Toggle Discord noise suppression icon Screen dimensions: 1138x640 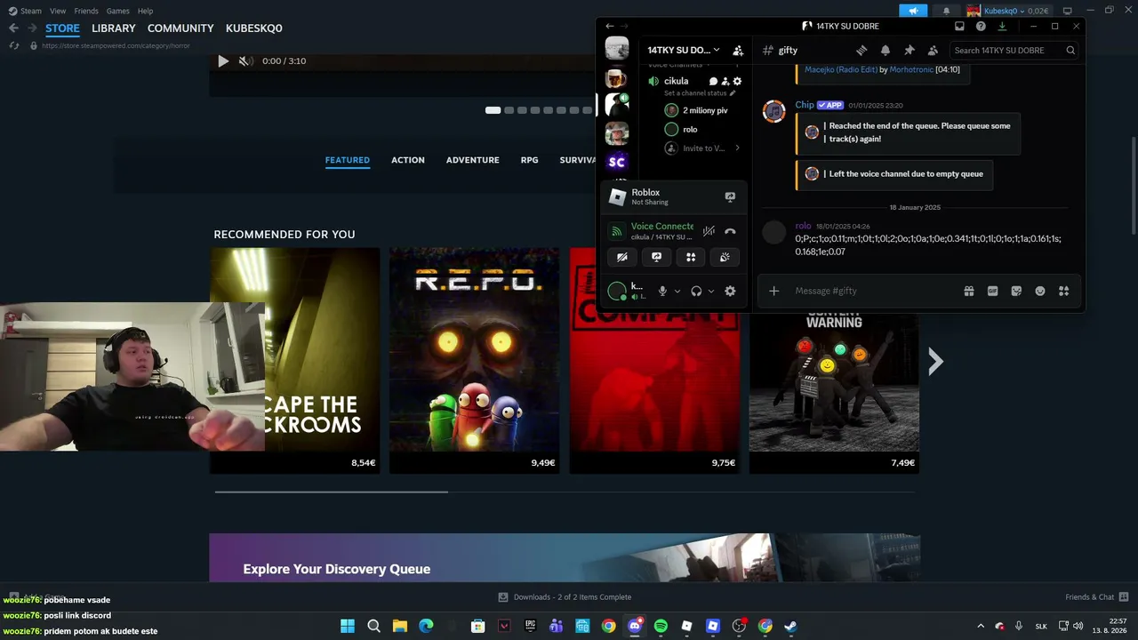[x=709, y=231]
